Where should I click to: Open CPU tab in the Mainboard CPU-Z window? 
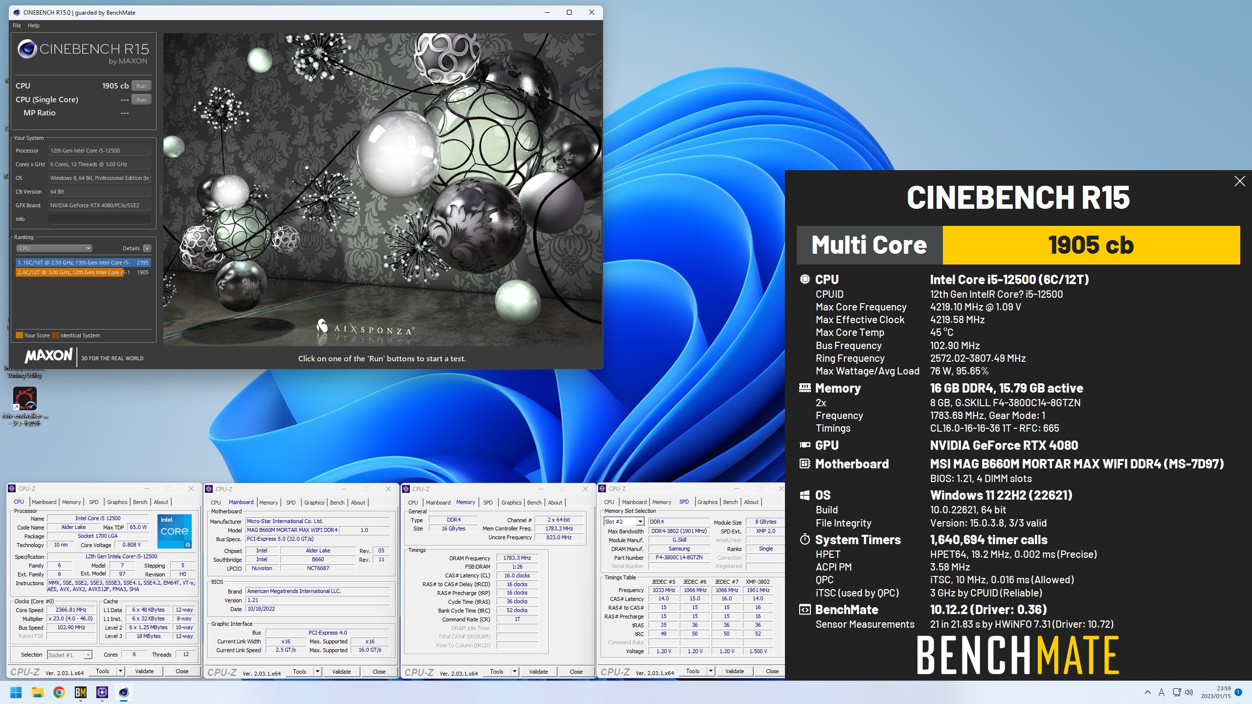pos(216,503)
